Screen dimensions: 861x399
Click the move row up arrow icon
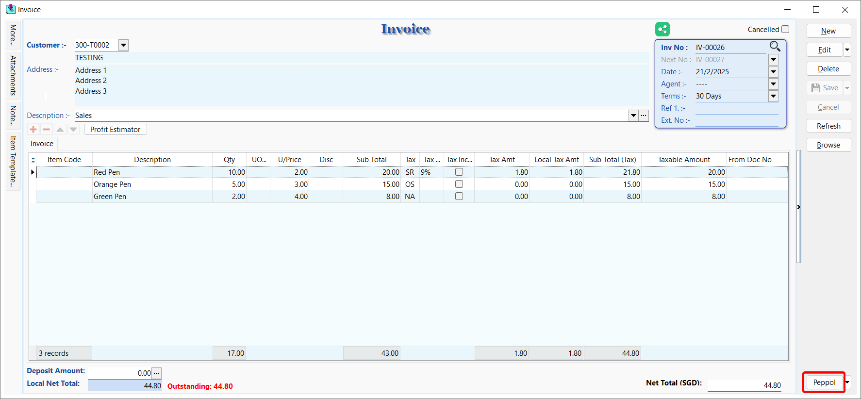point(60,129)
